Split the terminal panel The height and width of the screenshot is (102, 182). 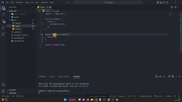tap(169, 76)
